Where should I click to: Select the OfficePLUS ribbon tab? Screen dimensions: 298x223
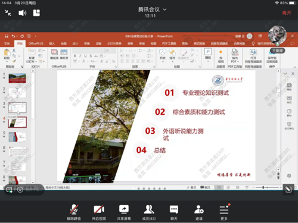point(36,43)
